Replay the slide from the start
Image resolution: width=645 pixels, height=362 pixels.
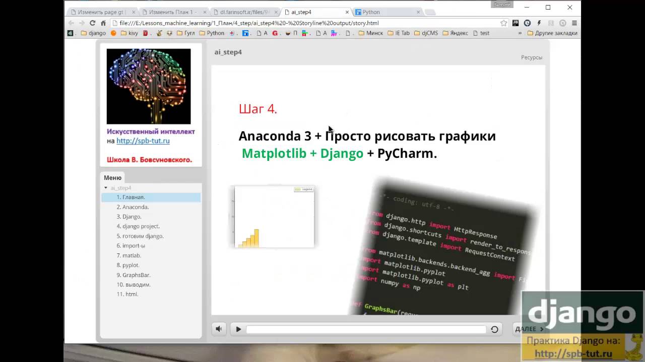coord(494,329)
